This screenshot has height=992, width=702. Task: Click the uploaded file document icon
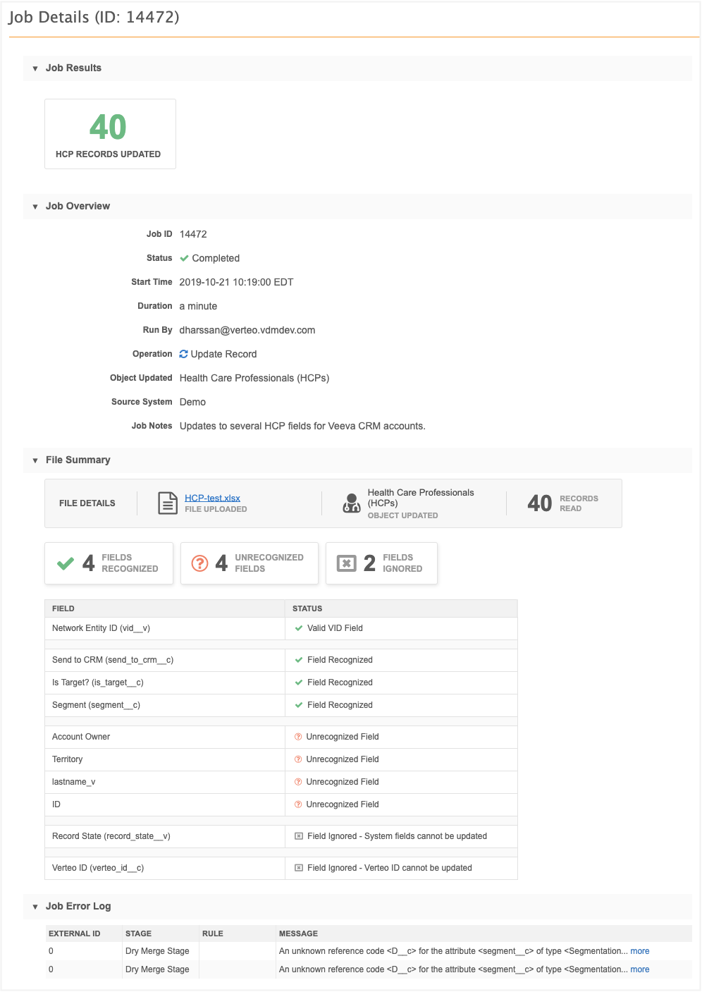[x=168, y=503]
